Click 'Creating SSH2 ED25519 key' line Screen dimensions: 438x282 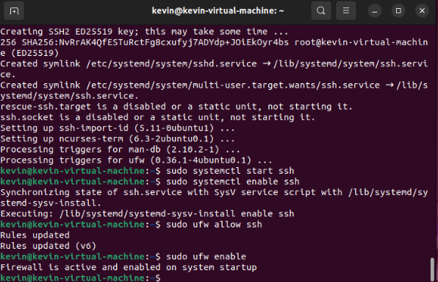[x=144, y=32]
